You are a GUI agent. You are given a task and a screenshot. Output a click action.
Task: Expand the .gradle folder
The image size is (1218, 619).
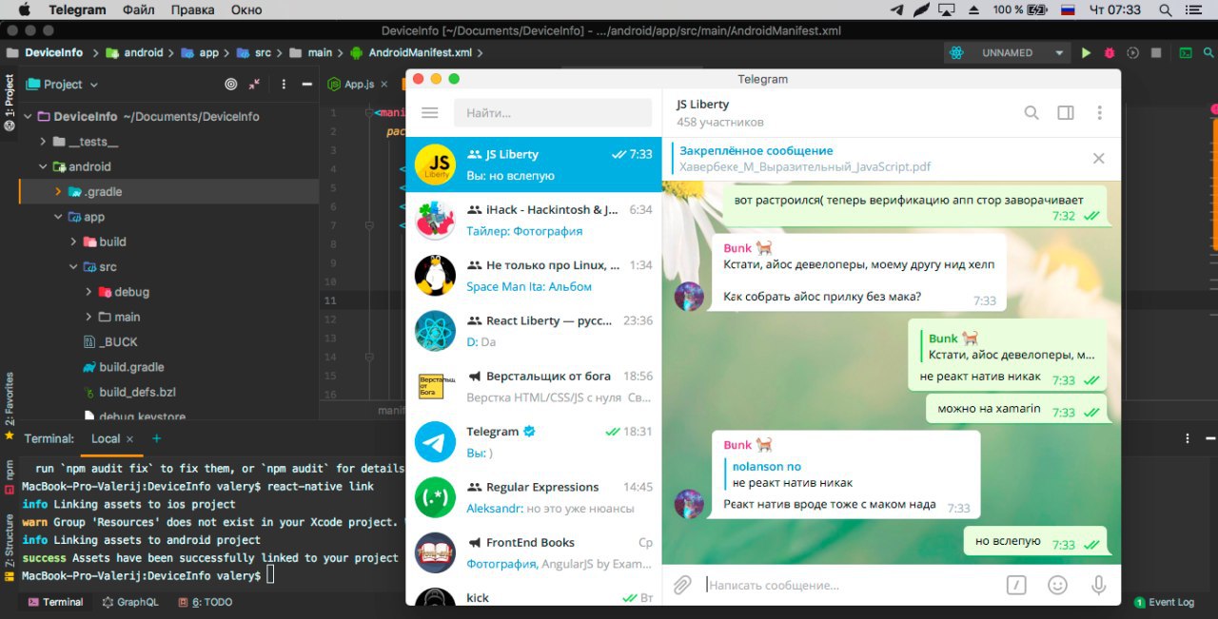[59, 192]
